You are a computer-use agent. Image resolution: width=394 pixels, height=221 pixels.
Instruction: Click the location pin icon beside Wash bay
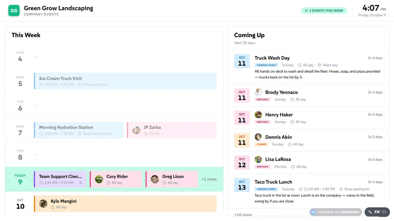click(319, 65)
